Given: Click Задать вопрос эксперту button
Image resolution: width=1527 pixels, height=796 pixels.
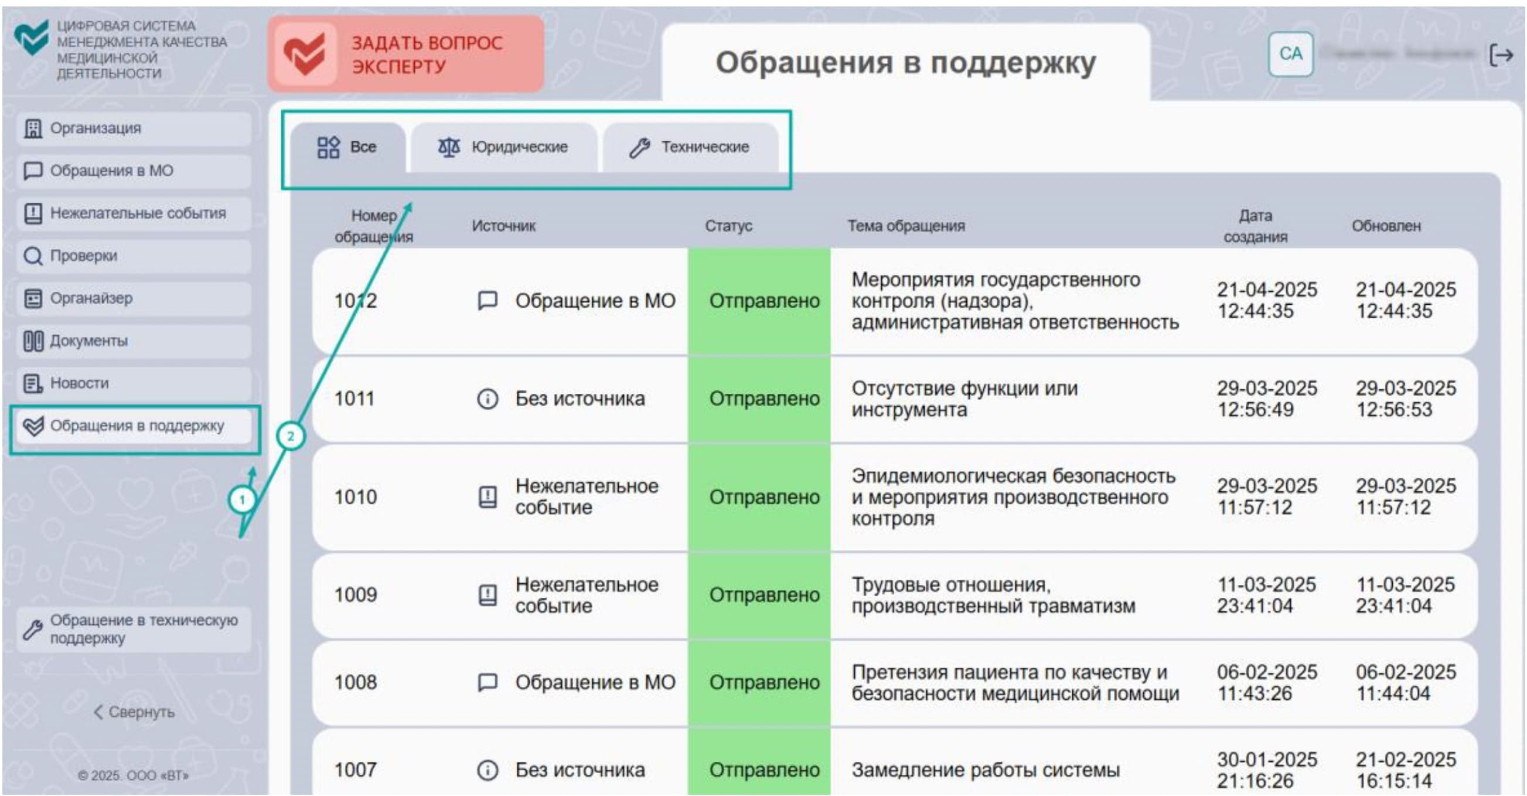Looking at the screenshot, I should (406, 54).
